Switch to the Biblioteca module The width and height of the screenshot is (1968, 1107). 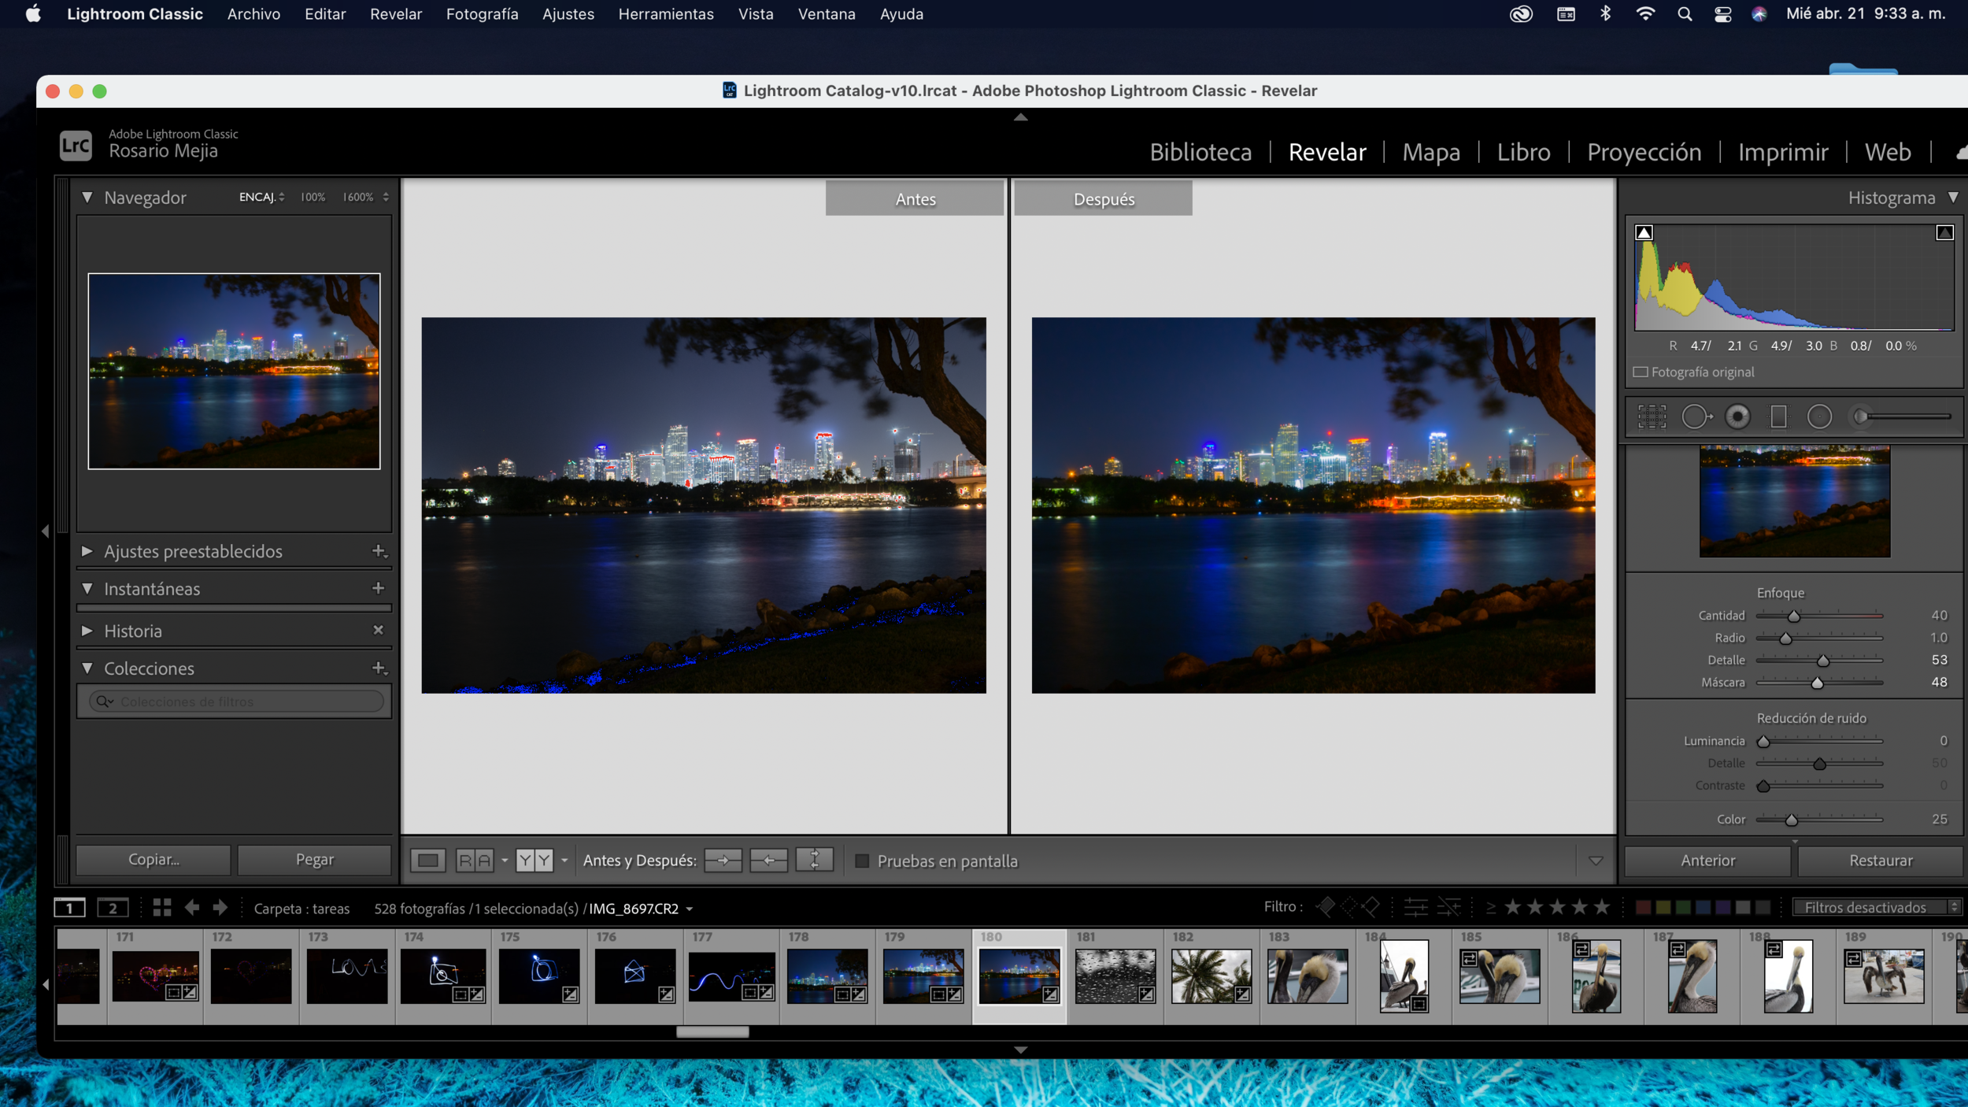[x=1200, y=151]
